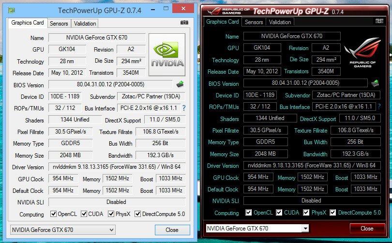Click the BIOS save chip icon in the light window
Screen dimensions: 392x243
[180, 84]
